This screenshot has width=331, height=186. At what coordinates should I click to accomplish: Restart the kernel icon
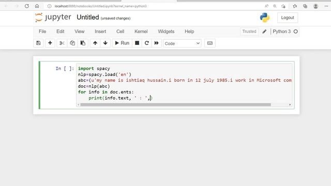point(147,43)
